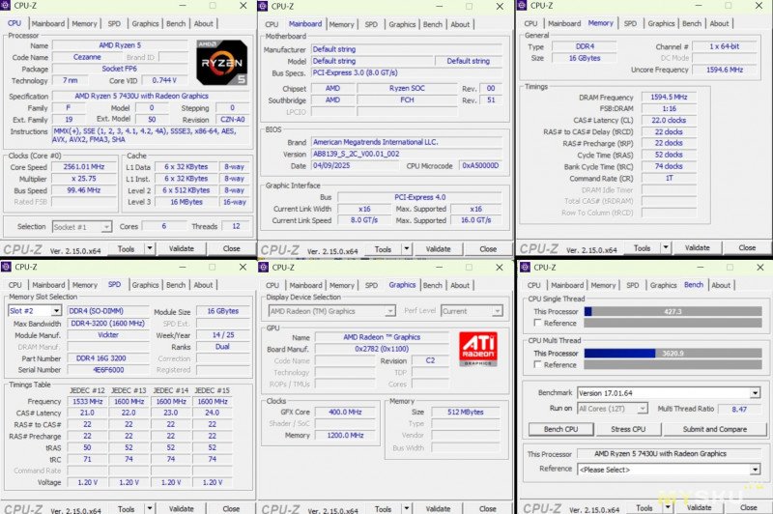Click the Bench CPU button
The image size is (773, 514).
[x=561, y=429]
